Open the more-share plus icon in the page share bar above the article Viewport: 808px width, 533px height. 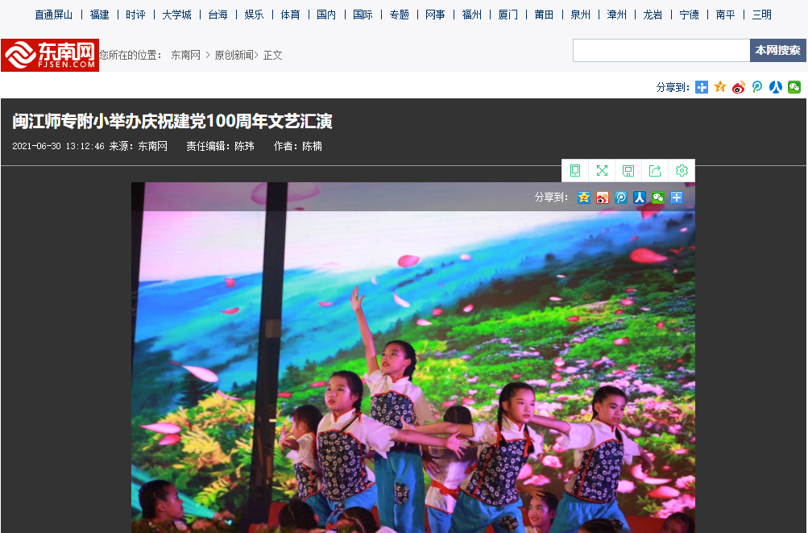tap(702, 87)
